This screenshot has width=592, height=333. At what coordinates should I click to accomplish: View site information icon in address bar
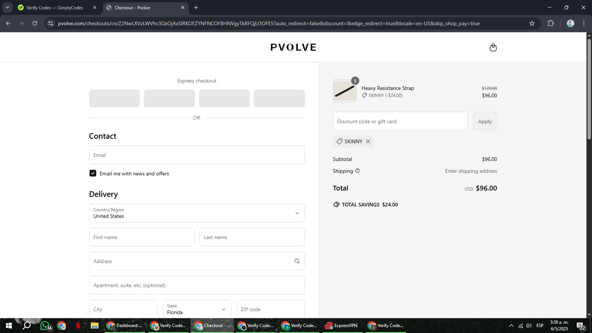(x=50, y=23)
